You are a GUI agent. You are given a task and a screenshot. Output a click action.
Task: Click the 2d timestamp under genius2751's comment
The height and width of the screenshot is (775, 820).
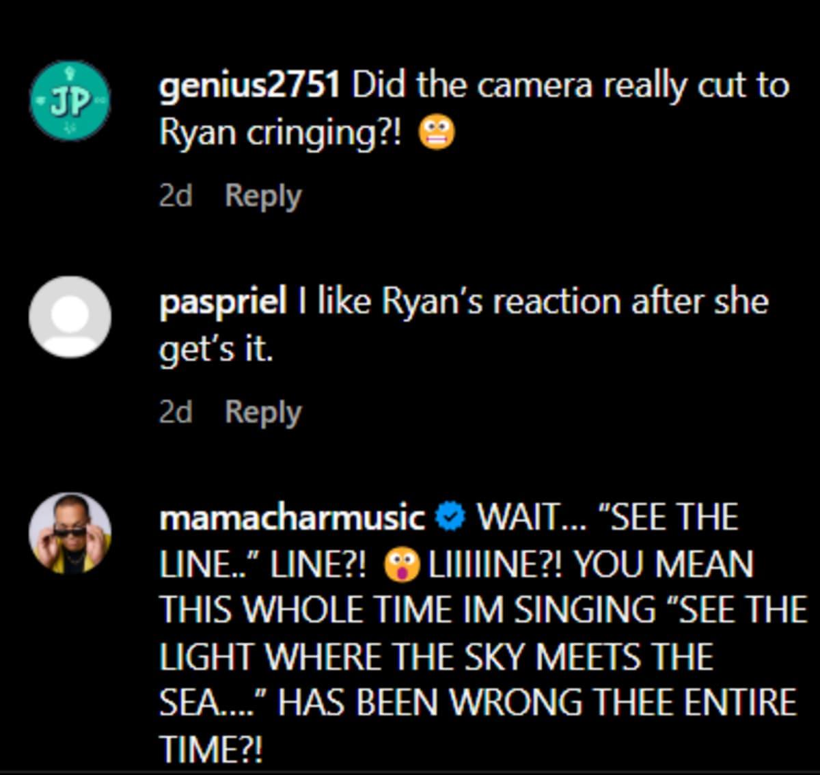tap(176, 196)
